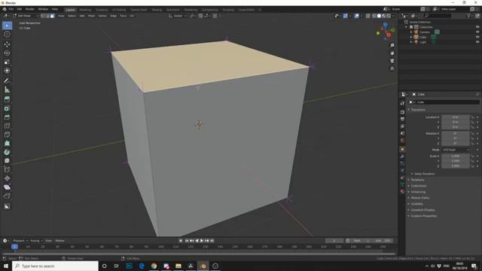The image size is (482, 271).
Task: Select the Annotate tool
Action: point(7,81)
